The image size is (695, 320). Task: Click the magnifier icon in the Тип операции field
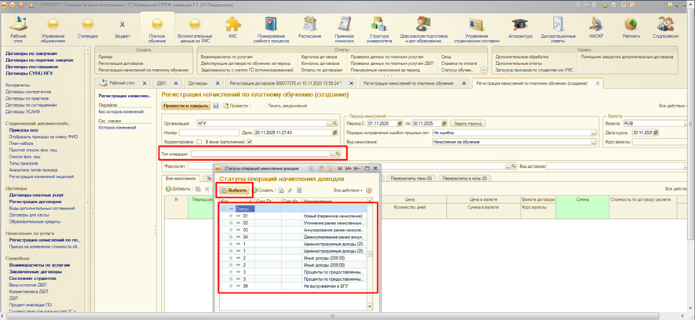(x=338, y=155)
